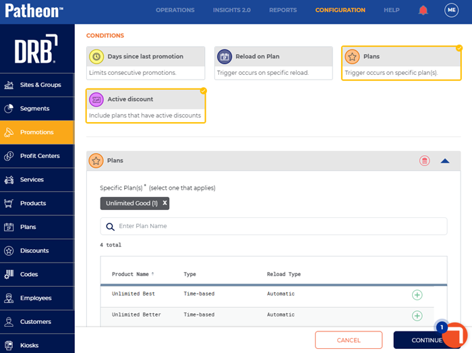Collapse the Plans section with up arrow
Image resolution: width=472 pixels, height=353 pixels.
coord(445,161)
